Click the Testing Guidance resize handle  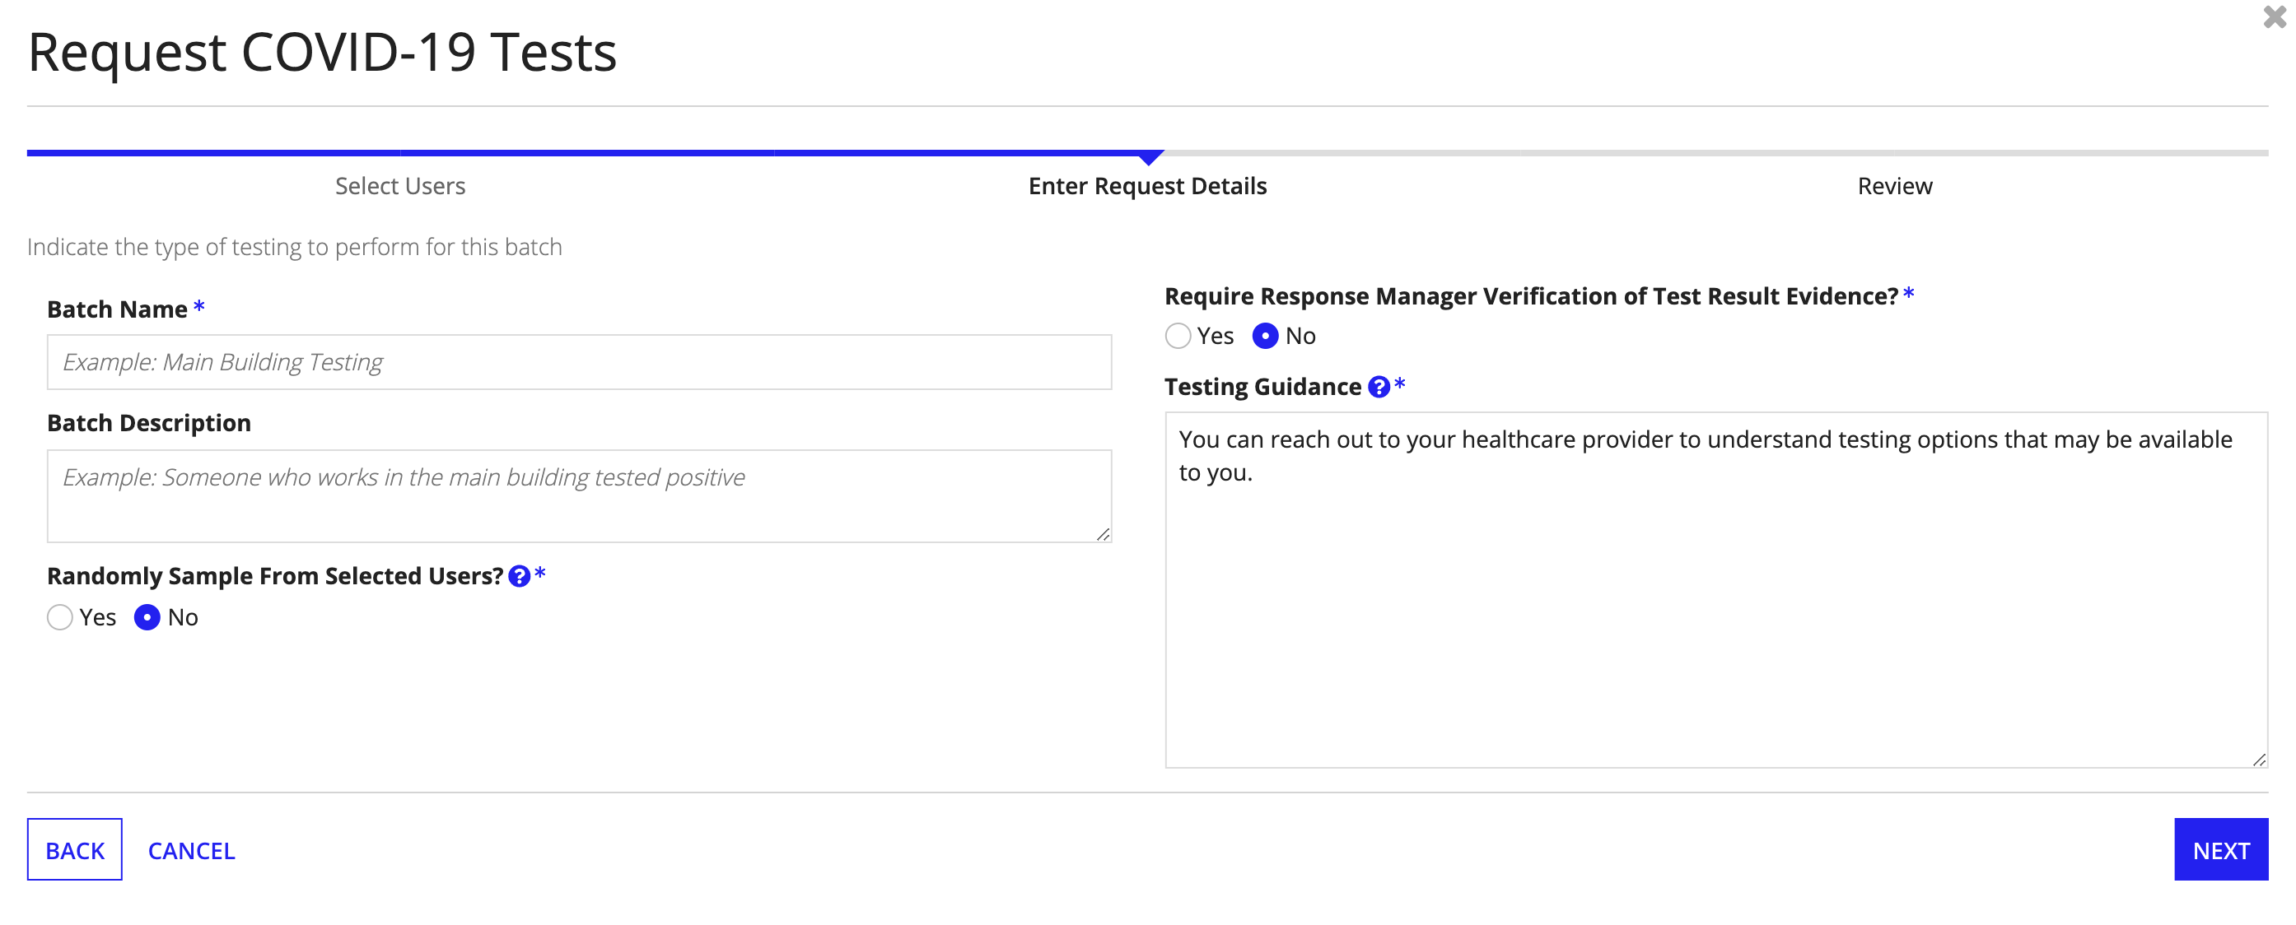[x=2259, y=760]
